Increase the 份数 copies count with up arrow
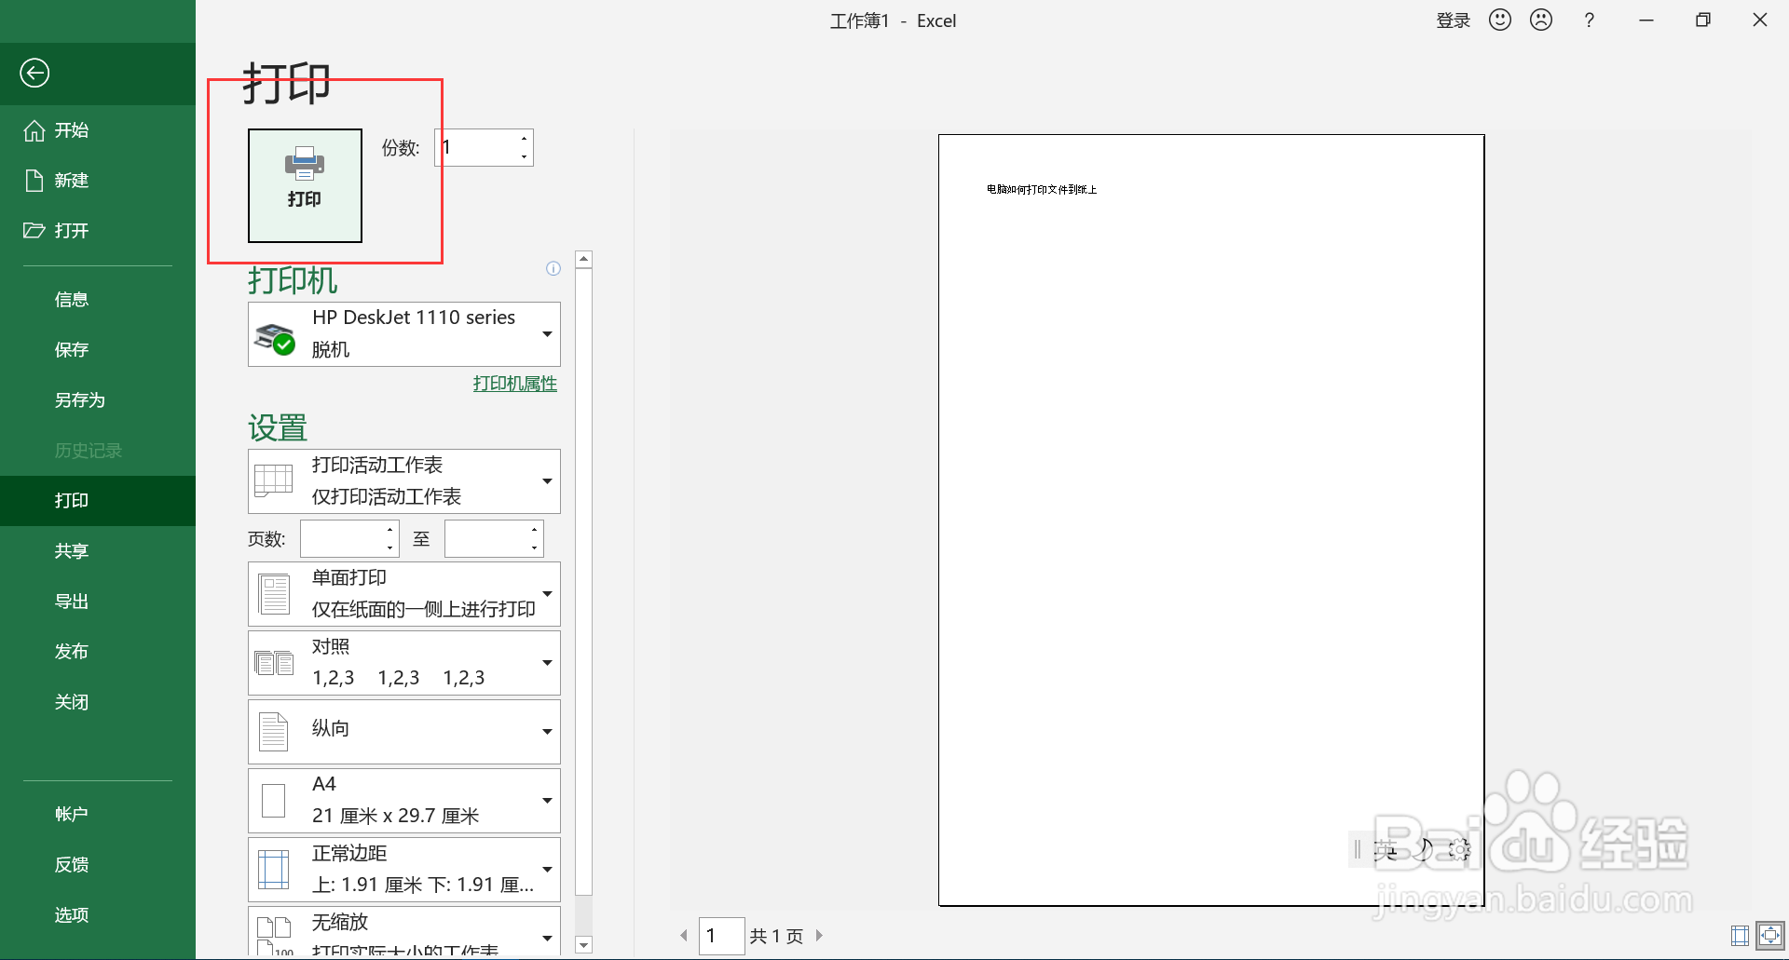 [x=525, y=139]
